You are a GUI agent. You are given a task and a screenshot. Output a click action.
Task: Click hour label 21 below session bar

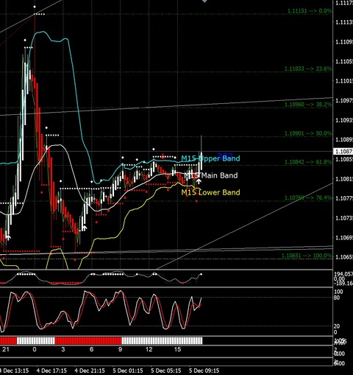pos(6,349)
